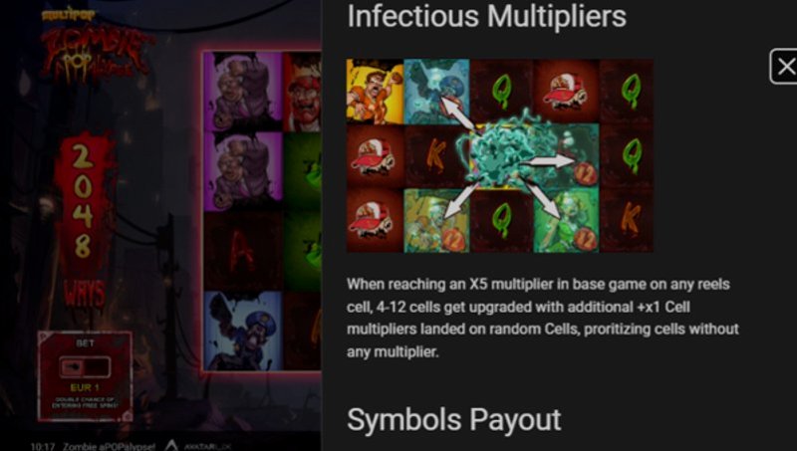
Task: Toggle the double chance bet switch
Action: [x=85, y=367]
